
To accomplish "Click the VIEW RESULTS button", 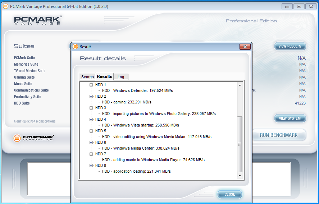I will (290, 46).
